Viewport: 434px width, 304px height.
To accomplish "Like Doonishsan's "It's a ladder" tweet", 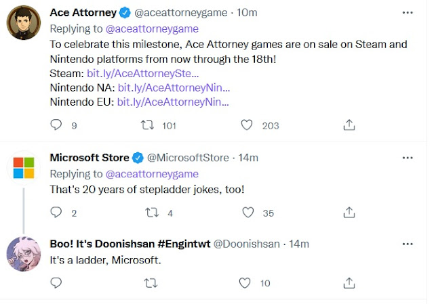I will click(x=247, y=282).
